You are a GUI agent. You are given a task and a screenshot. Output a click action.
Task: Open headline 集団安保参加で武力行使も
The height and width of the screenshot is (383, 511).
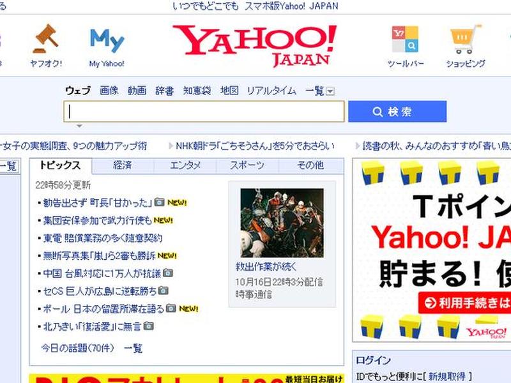(98, 220)
